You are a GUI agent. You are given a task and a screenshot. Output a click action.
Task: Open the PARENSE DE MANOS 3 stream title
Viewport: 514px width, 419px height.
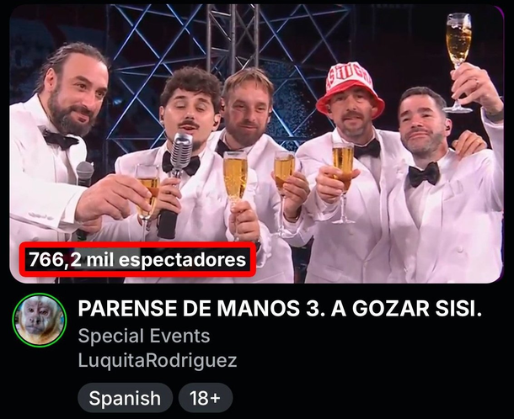281,308
